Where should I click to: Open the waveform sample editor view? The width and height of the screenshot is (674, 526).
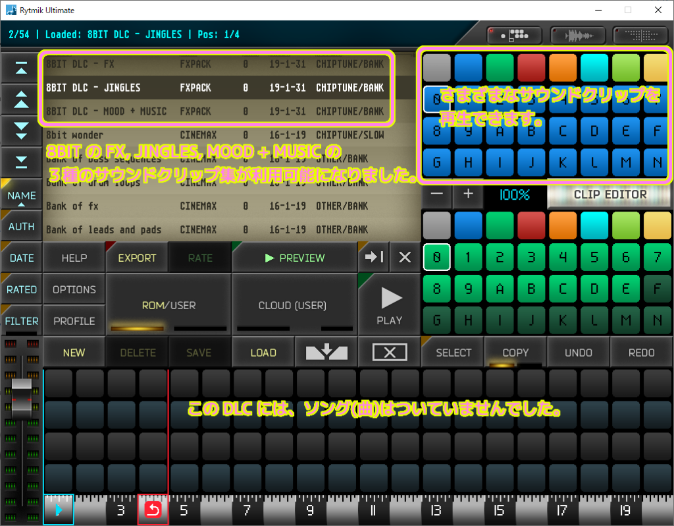[577, 35]
